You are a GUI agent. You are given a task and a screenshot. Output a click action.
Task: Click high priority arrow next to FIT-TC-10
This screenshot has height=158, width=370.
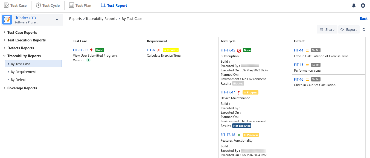tap(91, 50)
